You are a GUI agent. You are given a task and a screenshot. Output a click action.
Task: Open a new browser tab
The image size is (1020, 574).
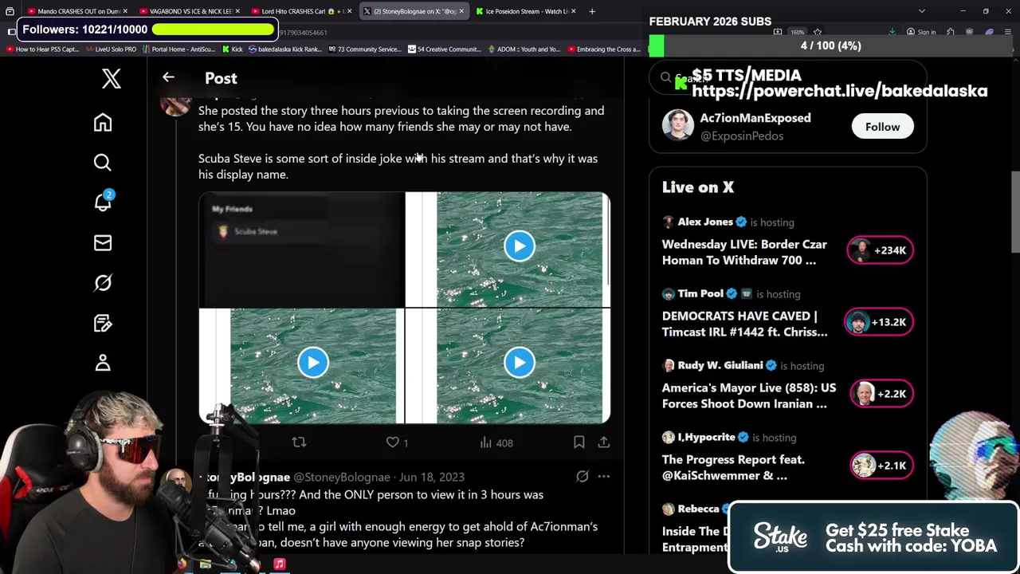pos(592,11)
